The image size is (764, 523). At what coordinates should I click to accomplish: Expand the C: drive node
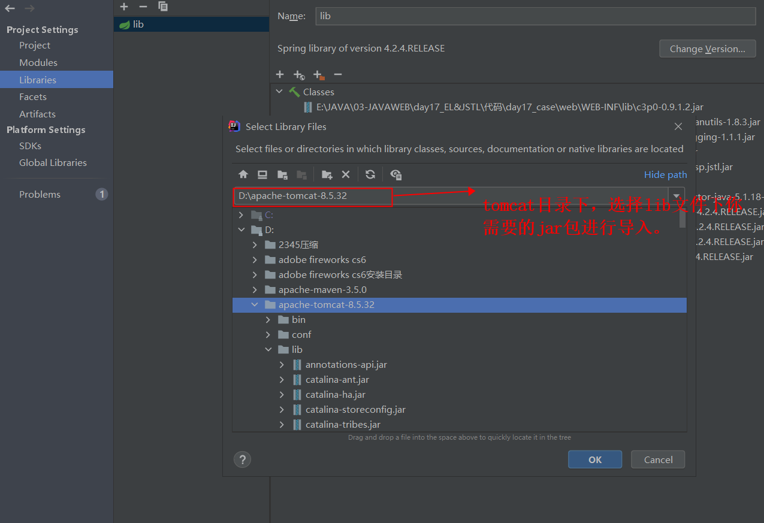241,215
